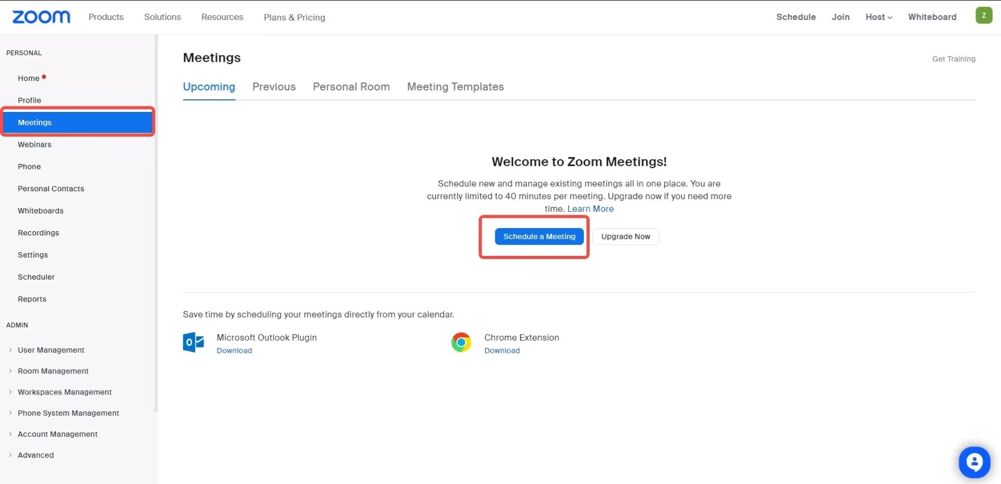1001x484 pixels.
Task: Expand User Management section
Action: 51,350
